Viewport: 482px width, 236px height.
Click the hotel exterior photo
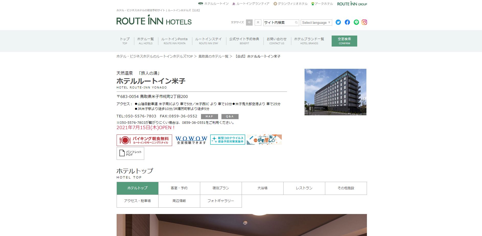click(x=335, y=92)
